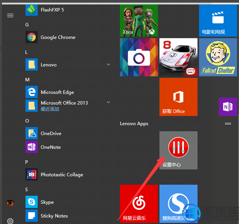Open the Xbox tile

[x=139, y=21]
